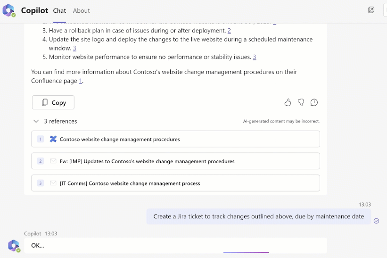Click the Copilot avatar beside 'OK...' reply
Viewport: 387px width, 258px height.
pos(14,246)
